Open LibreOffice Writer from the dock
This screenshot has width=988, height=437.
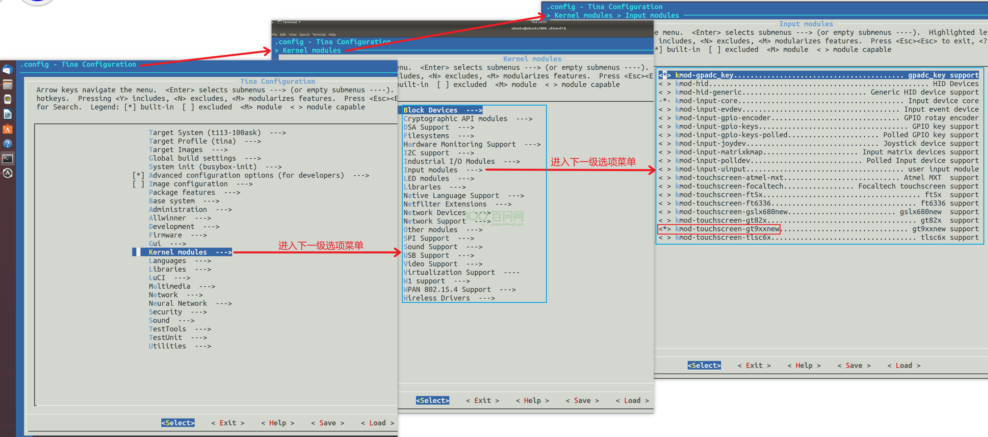[x=8, y=114]
